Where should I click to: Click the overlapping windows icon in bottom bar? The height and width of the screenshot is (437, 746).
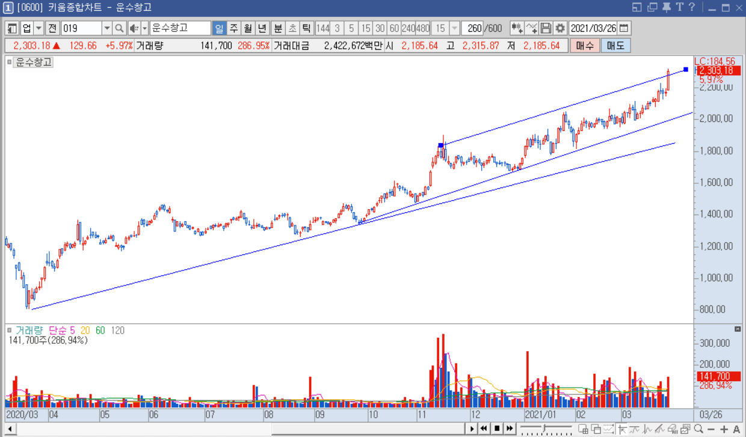click(596, 429)
